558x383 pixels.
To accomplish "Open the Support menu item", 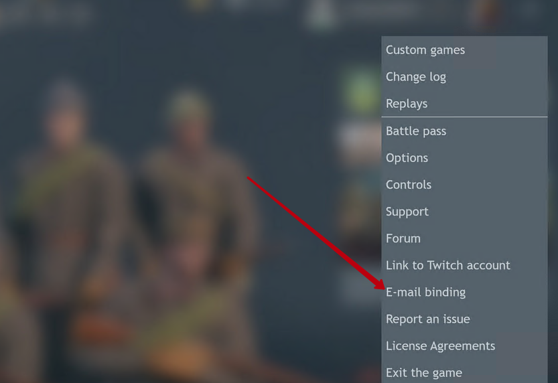I will [x=464, y=212].
